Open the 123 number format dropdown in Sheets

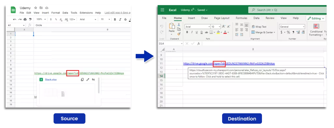click(72, 19)
